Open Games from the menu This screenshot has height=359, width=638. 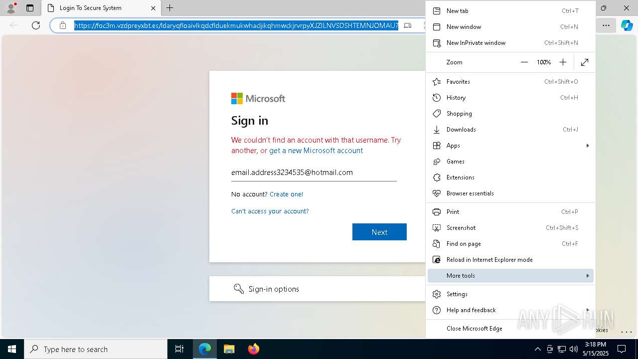510,162
